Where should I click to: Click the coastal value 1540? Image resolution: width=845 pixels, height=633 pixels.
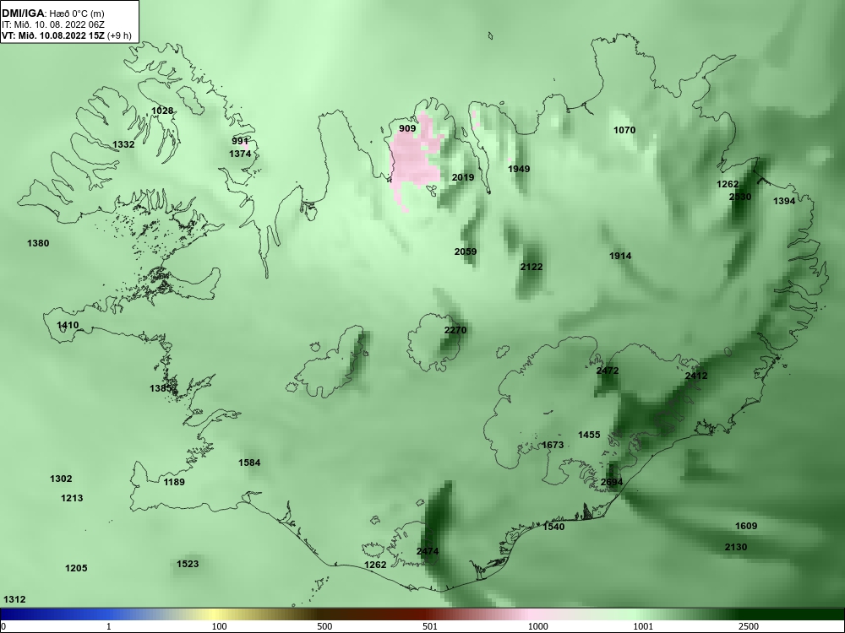pyautogui.click(x=553, y=527)
